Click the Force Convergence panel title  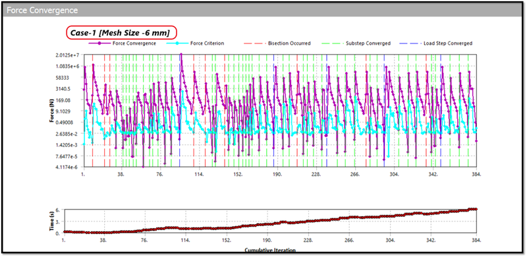[42, 11]
